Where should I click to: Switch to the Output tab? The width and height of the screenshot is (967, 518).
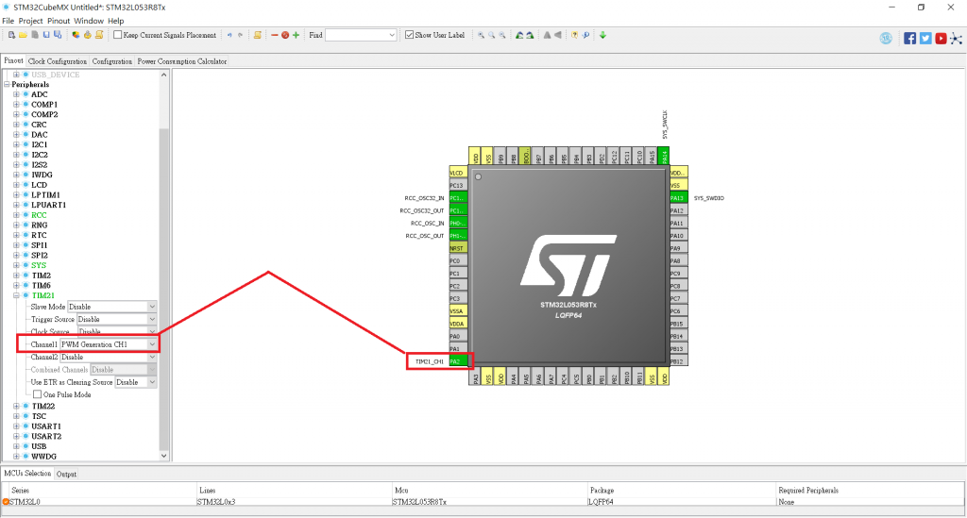point(66,475)
